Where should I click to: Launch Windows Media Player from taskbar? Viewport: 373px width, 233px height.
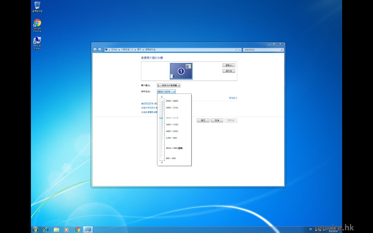pos(67,230)
